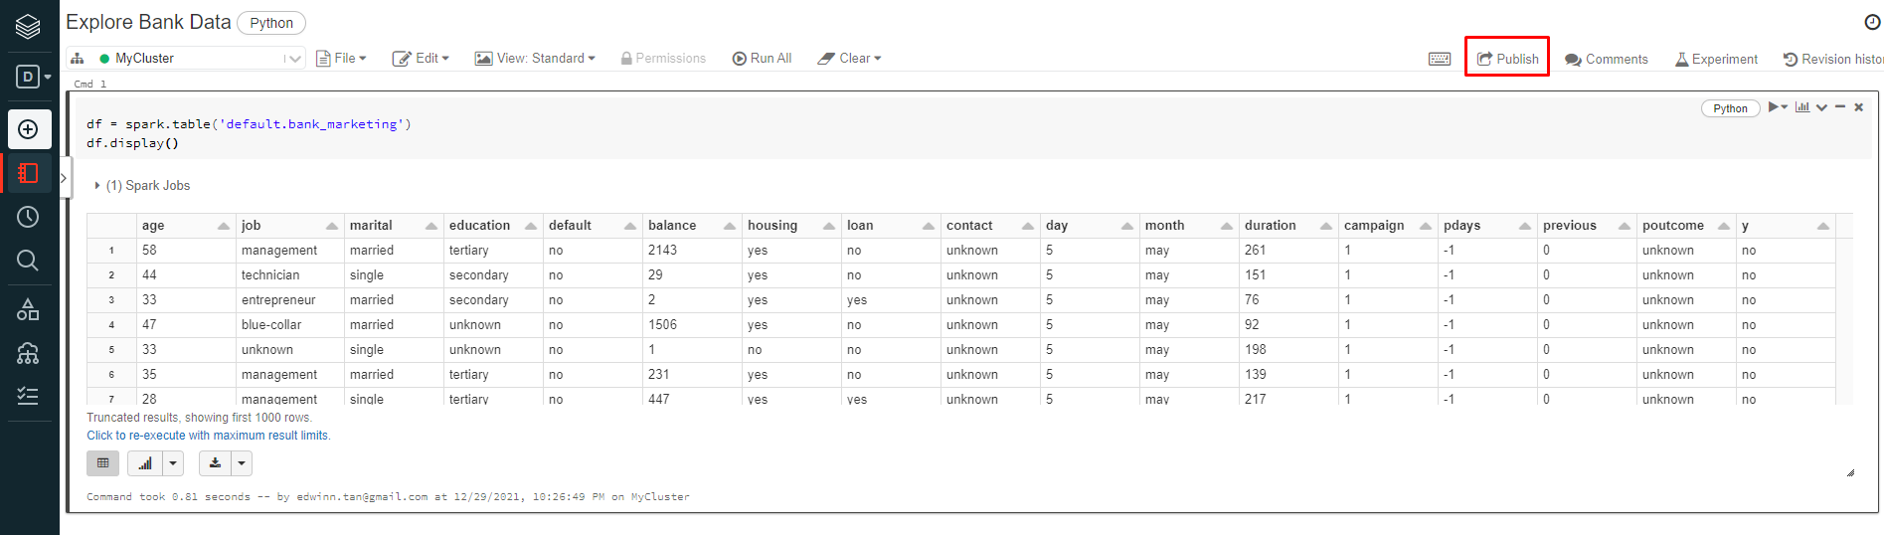Click the Create plus icon in sidebar
Image resolution: width=1884 pixels, height=535 pixels.
tap(29, 129)
